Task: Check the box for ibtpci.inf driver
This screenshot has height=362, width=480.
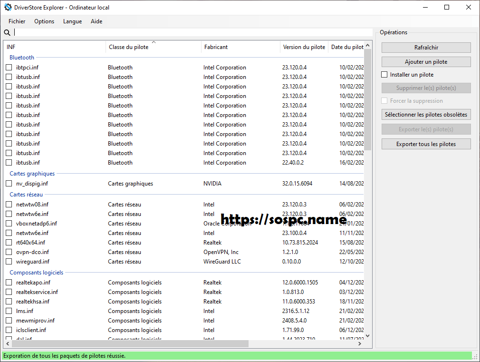Action: (x=9, y=68)
